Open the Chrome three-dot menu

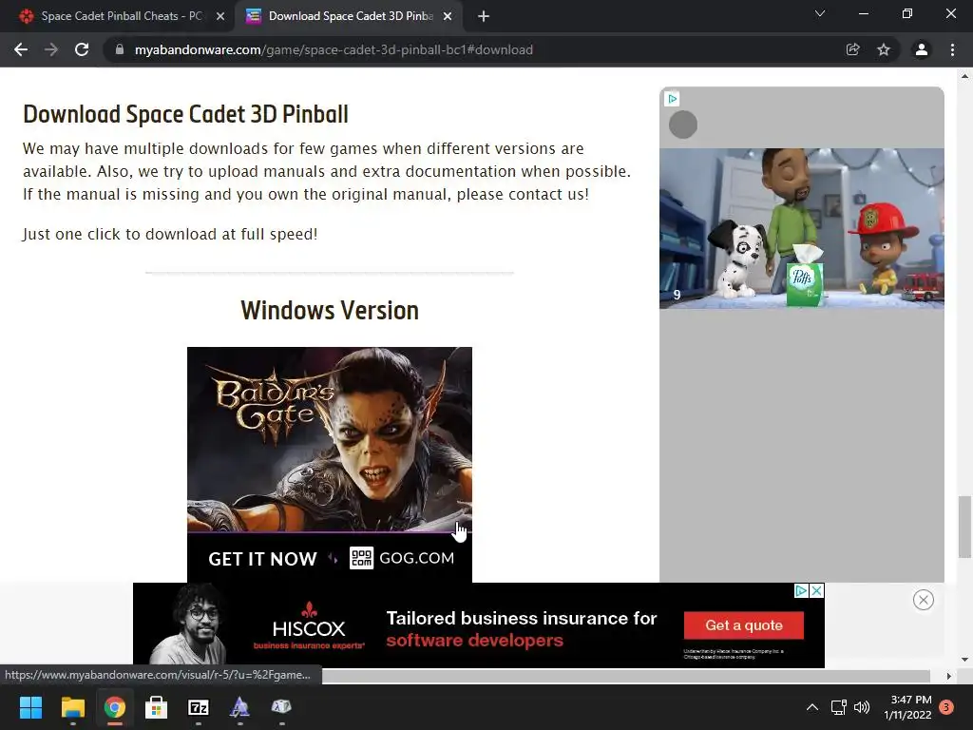click(952, 49)
